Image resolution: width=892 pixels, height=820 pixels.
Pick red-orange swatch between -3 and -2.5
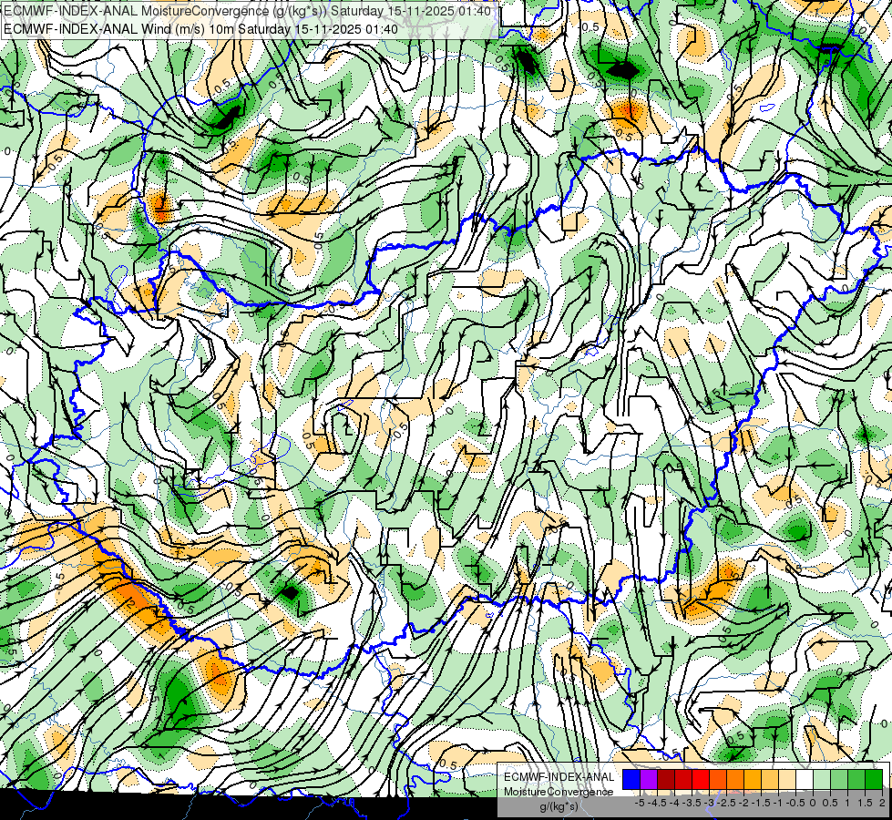click(x=718, y=779)
